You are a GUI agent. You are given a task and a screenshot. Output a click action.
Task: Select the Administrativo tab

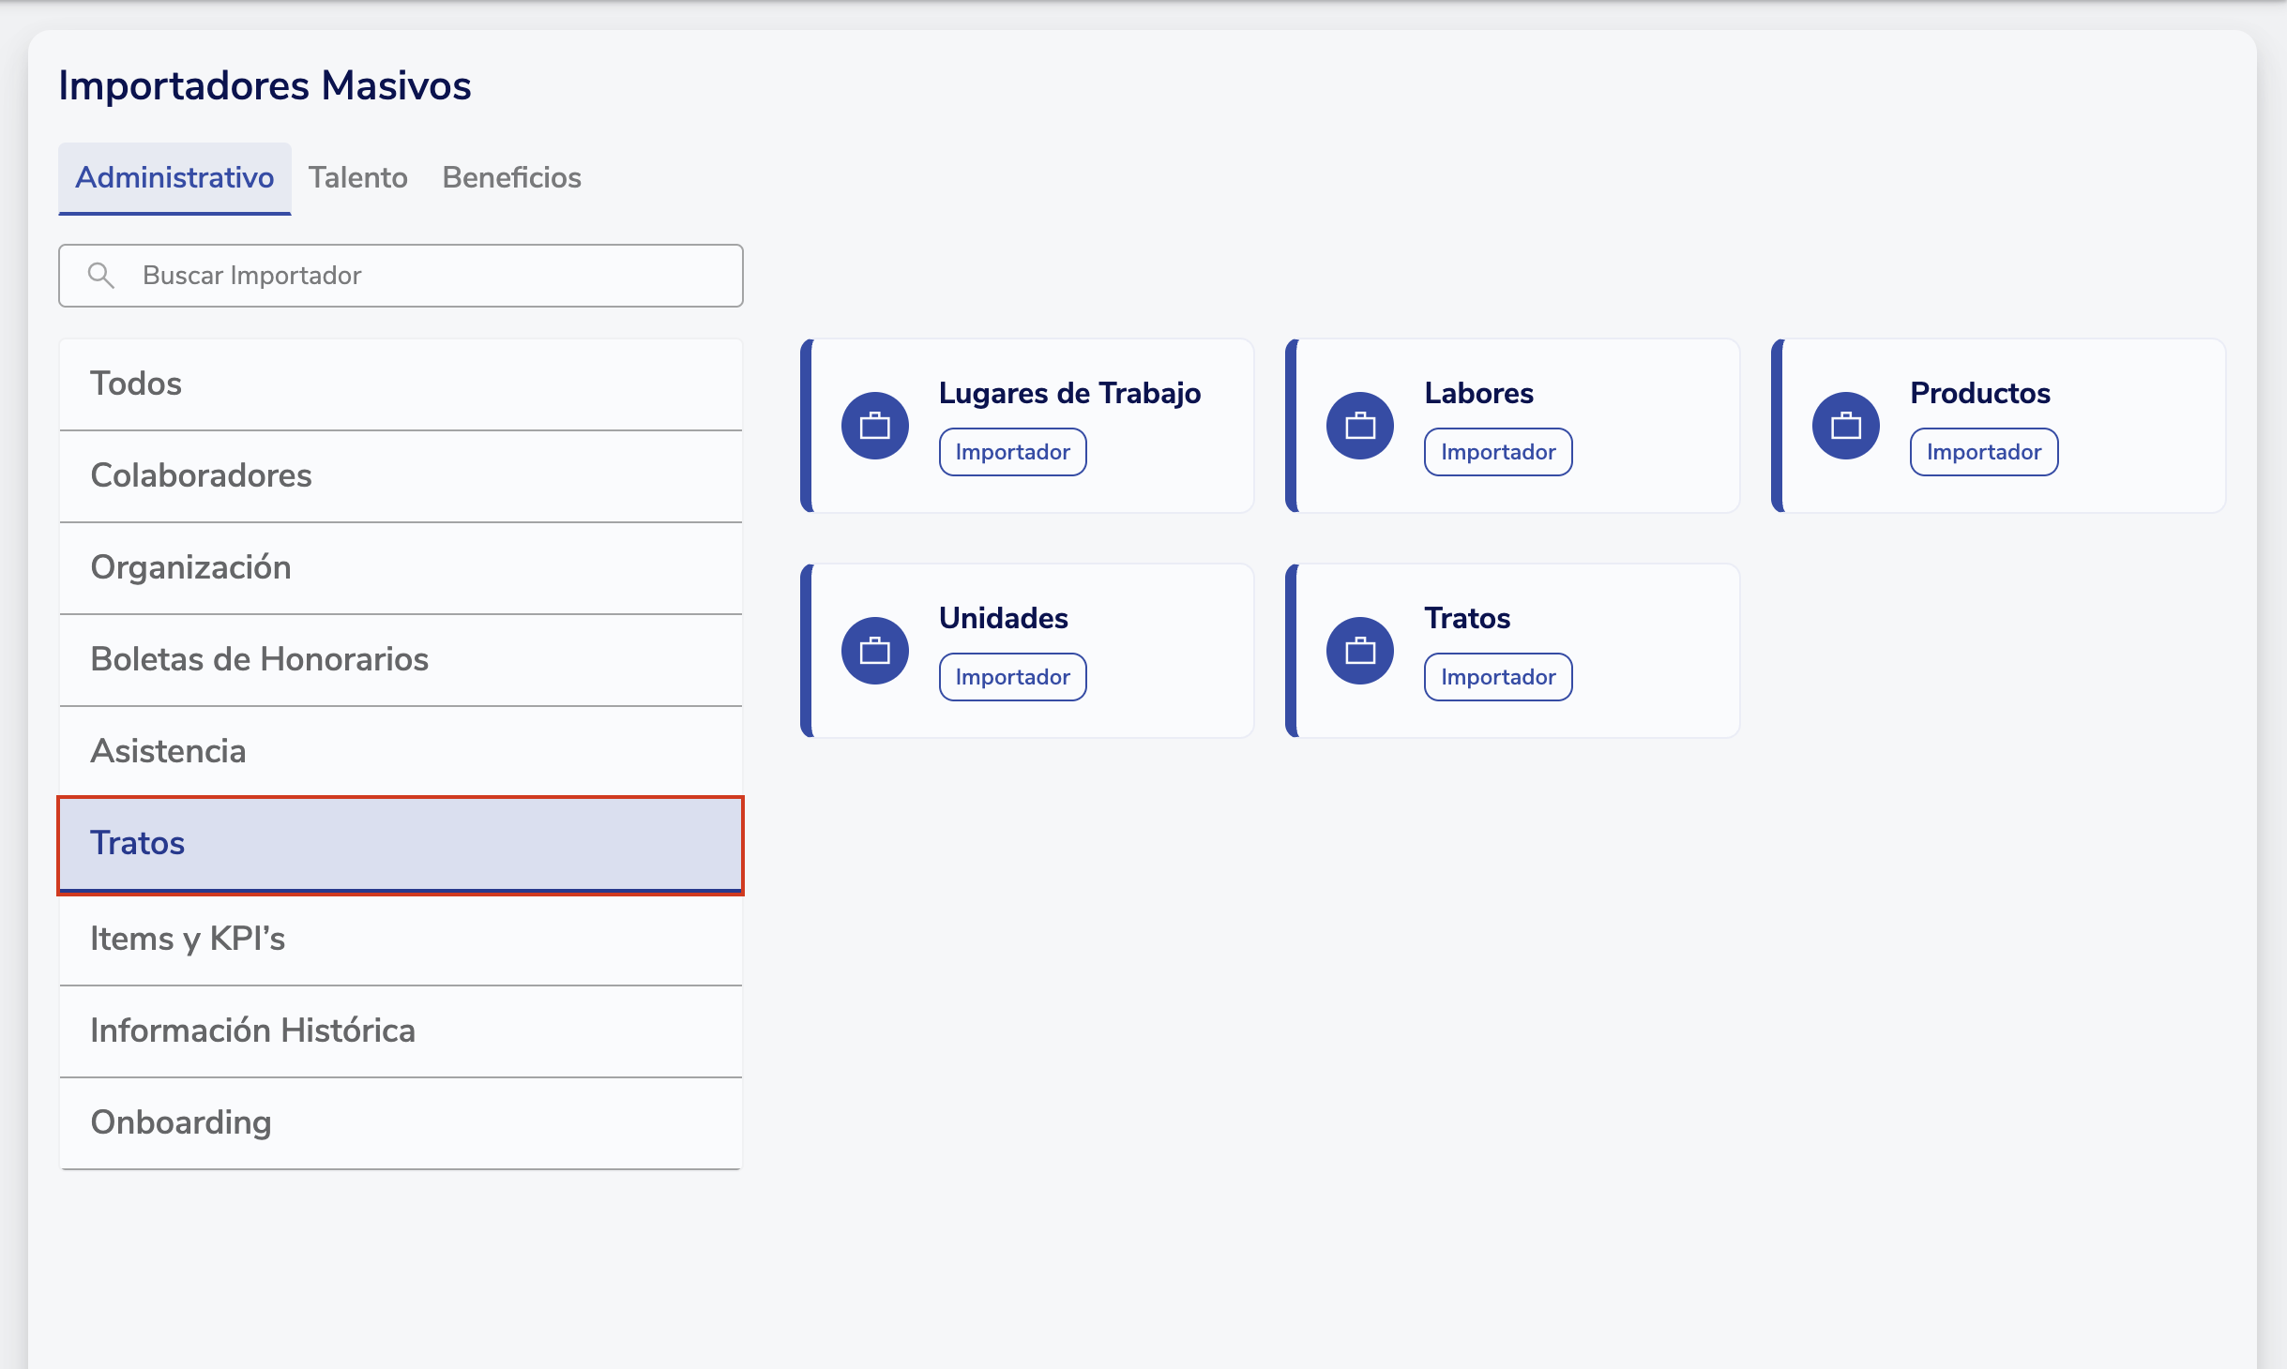(x=174, y=177)
